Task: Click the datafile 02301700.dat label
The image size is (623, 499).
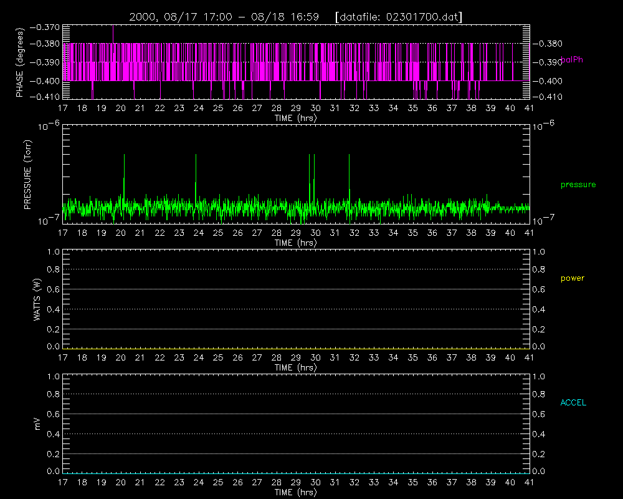Action: (x=399, y=17)
